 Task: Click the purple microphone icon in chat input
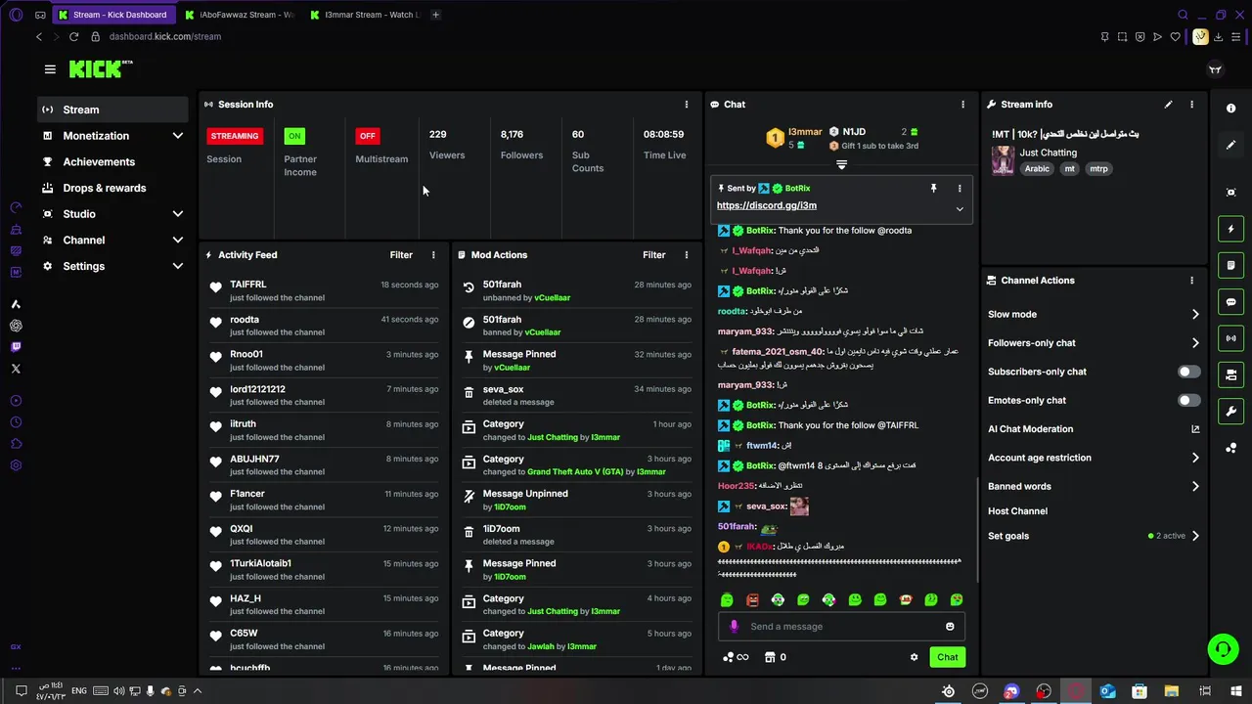click(x=735, y=627)
